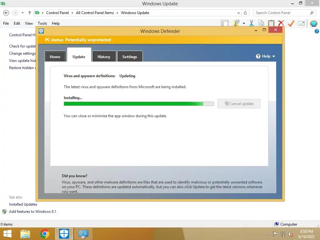Click the blue question mark help icon
Viewport: 320px width, 240px height.
point(317,31)
